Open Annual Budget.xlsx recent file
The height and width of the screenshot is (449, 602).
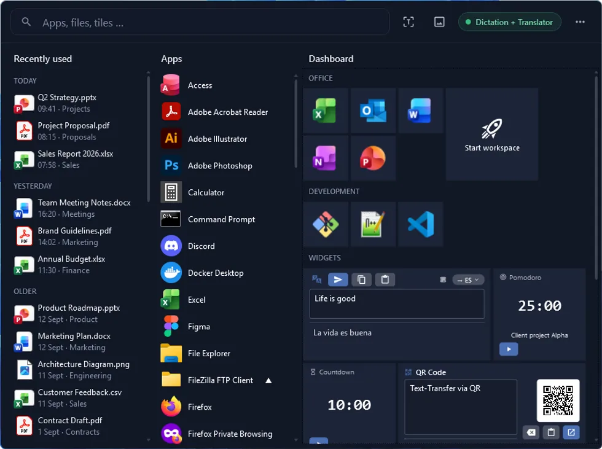[x=79, y=265]
